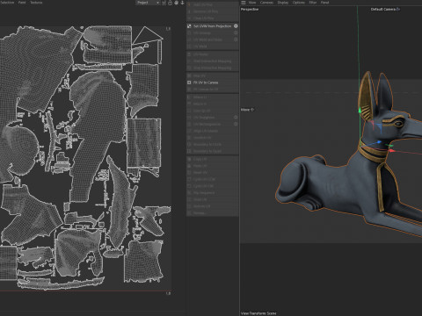
Task: Open the Textures menu in UV editor
Action: pyautogui.click(x=36, y=3)
